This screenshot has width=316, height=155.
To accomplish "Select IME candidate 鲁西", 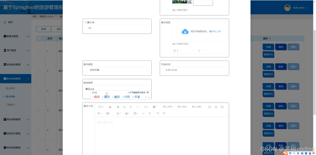I will [106, 97].
